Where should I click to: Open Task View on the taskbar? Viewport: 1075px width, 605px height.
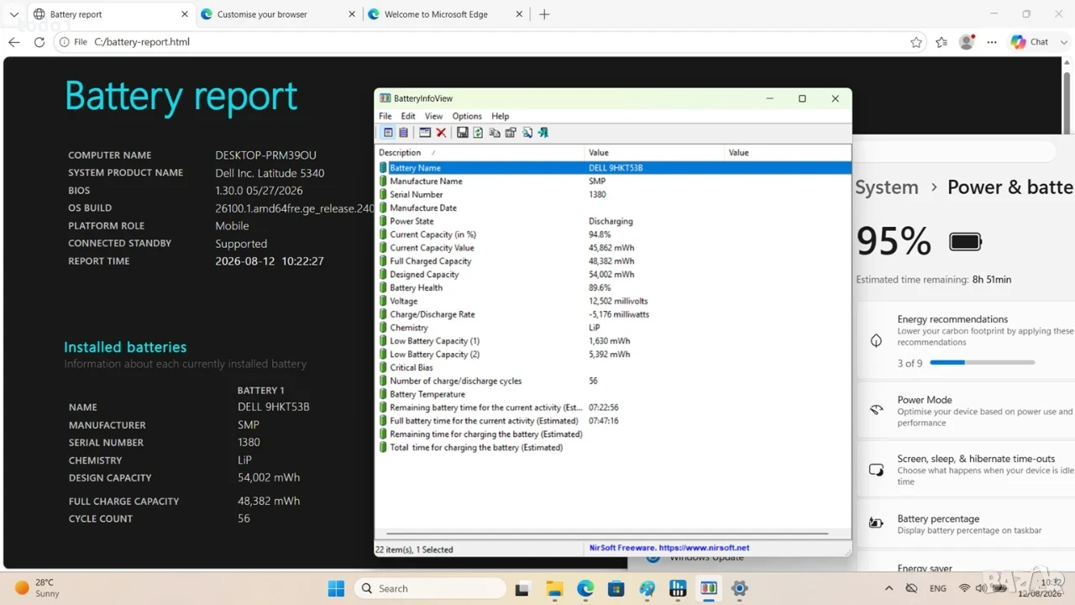coord(522,588)
